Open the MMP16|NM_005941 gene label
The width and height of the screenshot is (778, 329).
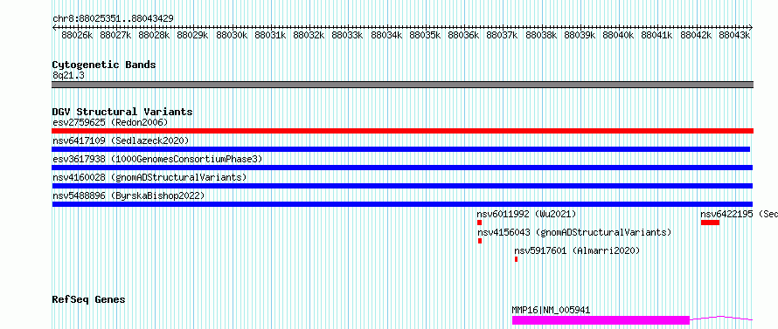tap(551, 310)
